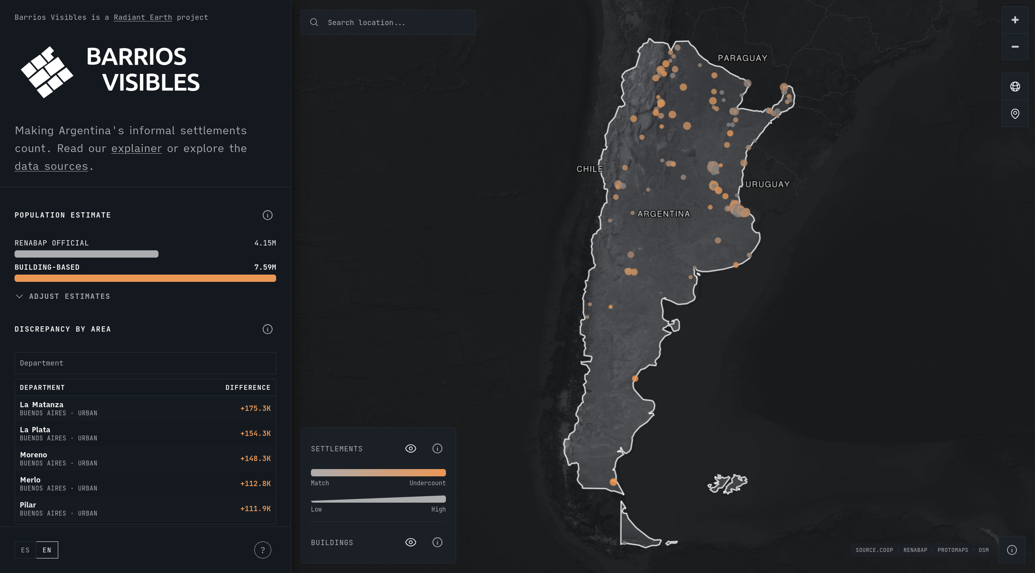This screenshot has height=573, width=1035.
Task: Click the Match to Undercount color gradient
Action: [378, 473]
